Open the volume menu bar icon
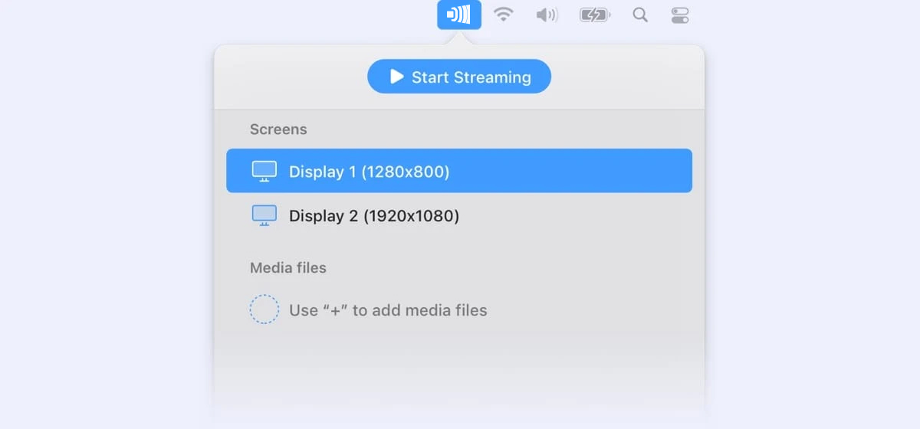920x429 pixels. (x=547, y=15)
